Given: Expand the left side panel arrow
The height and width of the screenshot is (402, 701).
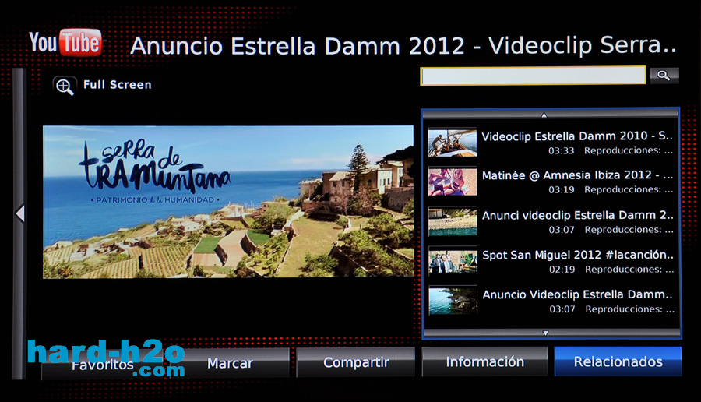Looking at the screenshot, I should (x=19, y=213).
